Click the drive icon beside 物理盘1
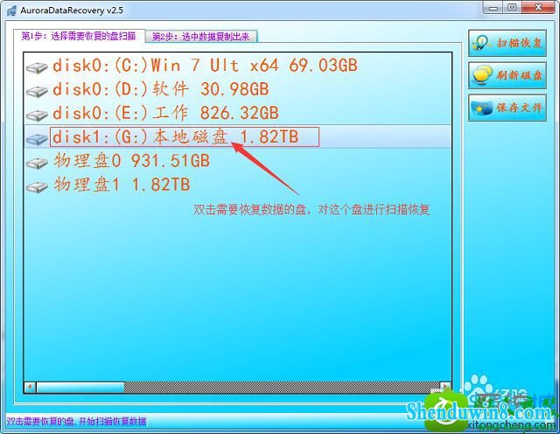Viewport: 560px width, 434px height. pos(37,187)
